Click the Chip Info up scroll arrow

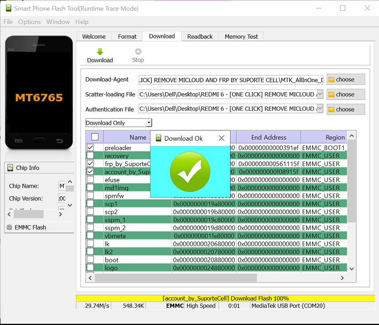point(70,182)
